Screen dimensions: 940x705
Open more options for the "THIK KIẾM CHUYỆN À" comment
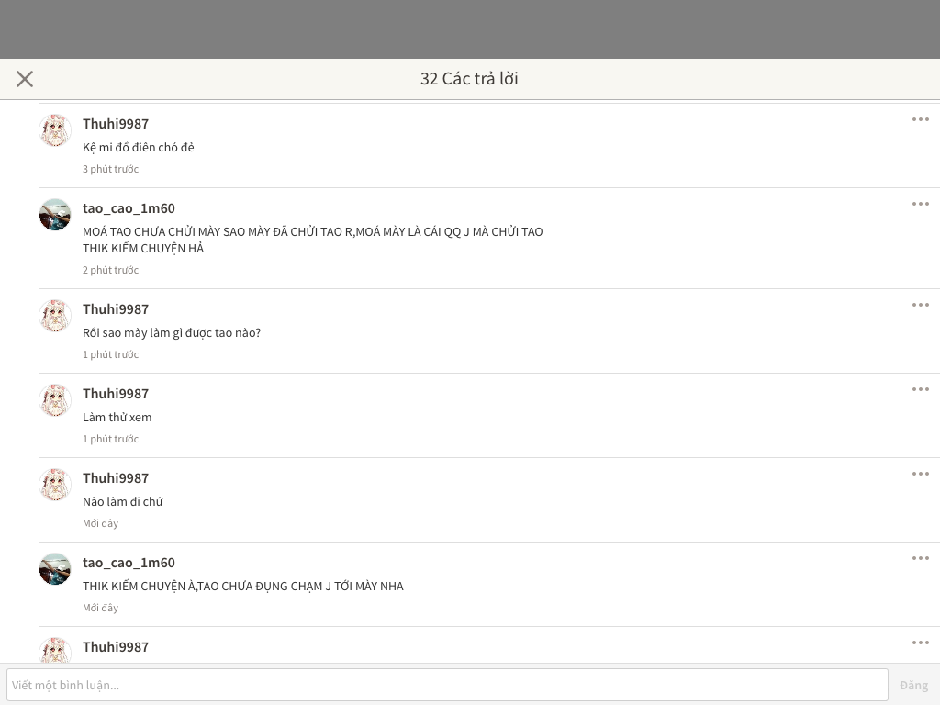pos(920,558)
